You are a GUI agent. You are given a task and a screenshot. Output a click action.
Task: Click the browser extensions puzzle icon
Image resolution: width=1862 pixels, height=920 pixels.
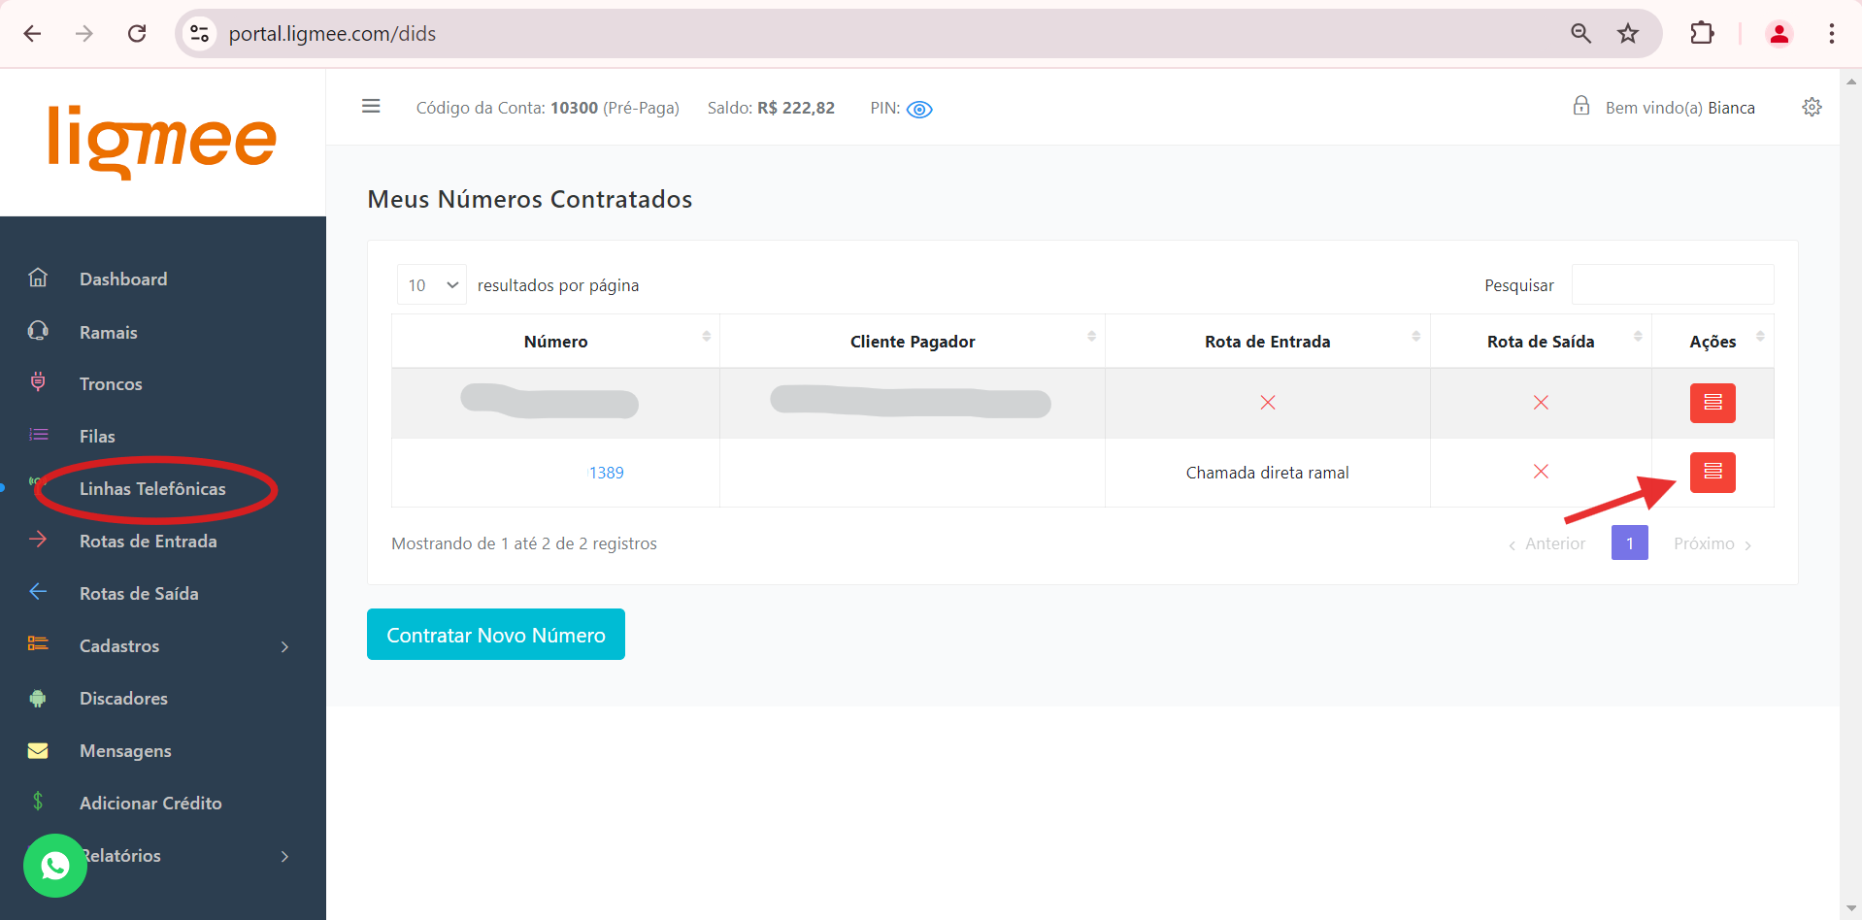click(1702, 34)
